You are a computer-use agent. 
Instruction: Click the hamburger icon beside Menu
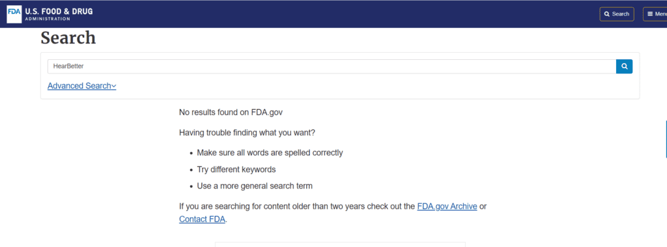(650, 14)
